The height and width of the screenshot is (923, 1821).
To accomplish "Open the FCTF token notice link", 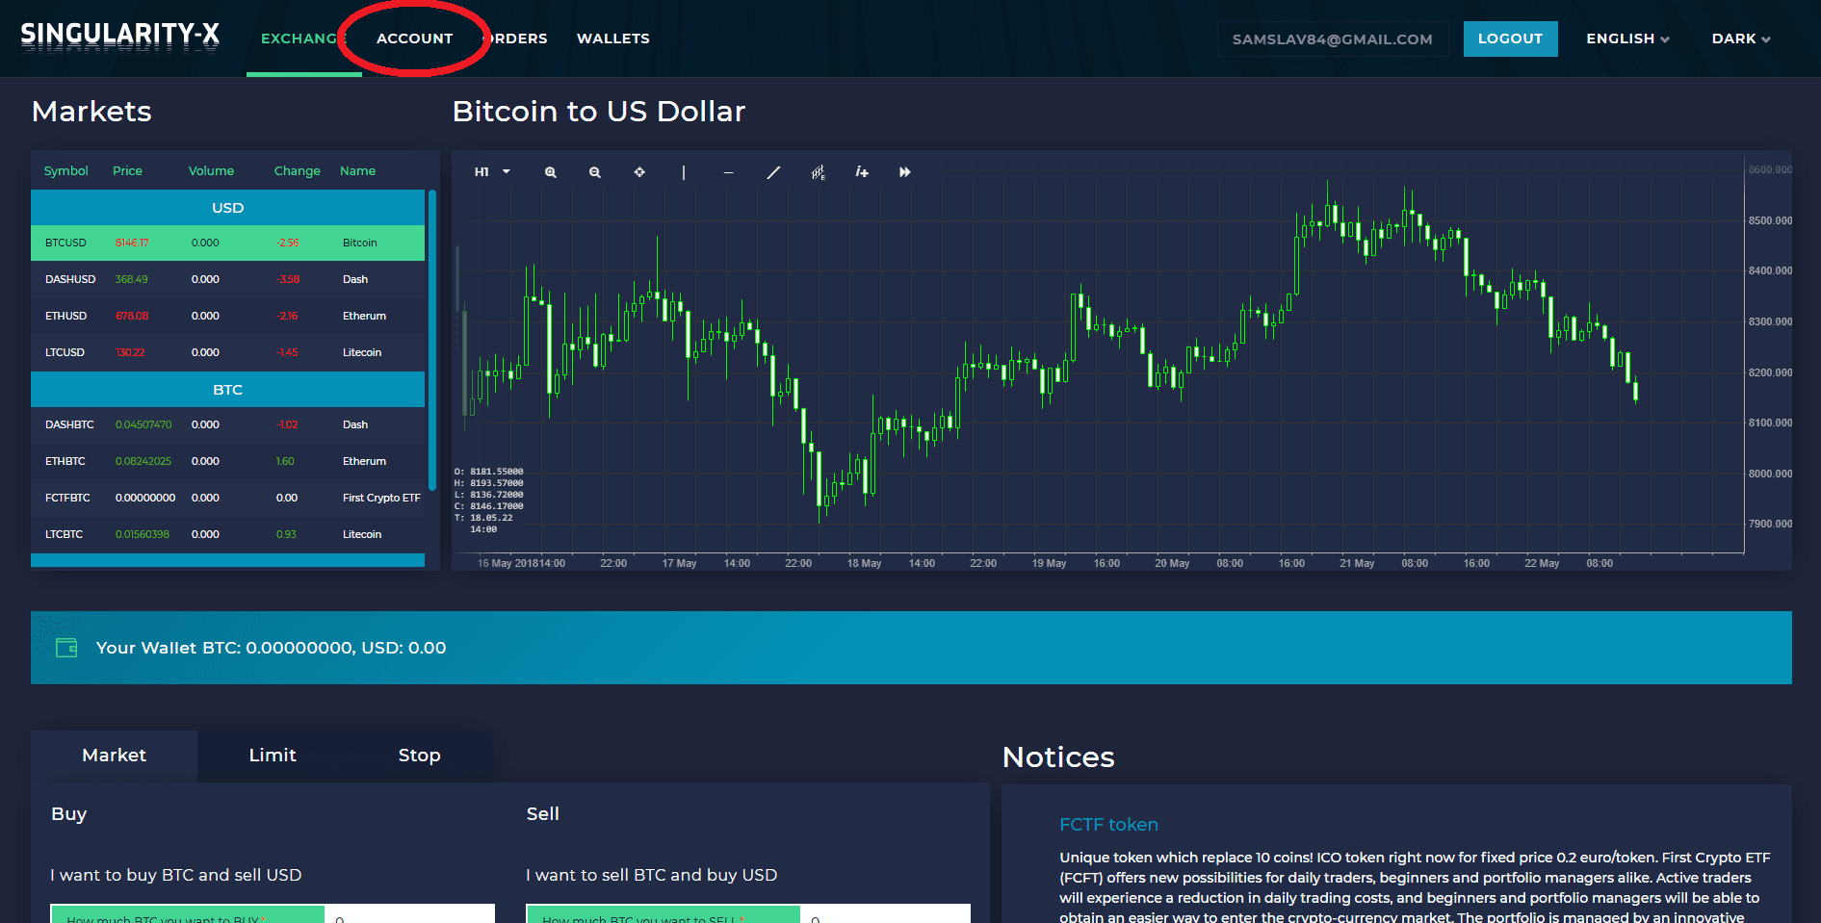I will (1108, 825).
